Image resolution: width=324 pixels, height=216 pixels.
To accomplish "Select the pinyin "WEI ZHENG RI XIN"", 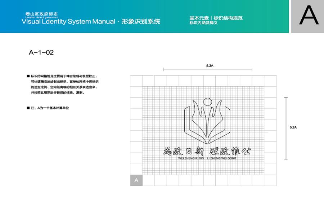I will tap(191, 158).
